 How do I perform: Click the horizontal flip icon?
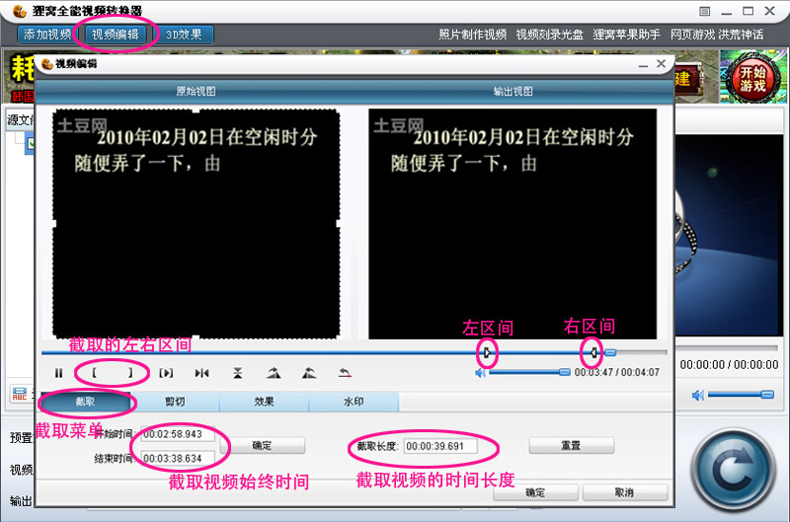[201, 373]
